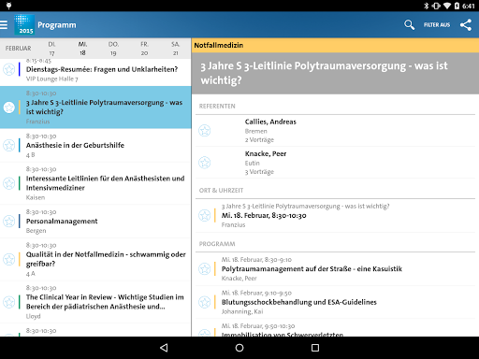Open Dienstags-Resumée session entry
Image resolution: width=479 pixels, height=359 pixels.
95,72
